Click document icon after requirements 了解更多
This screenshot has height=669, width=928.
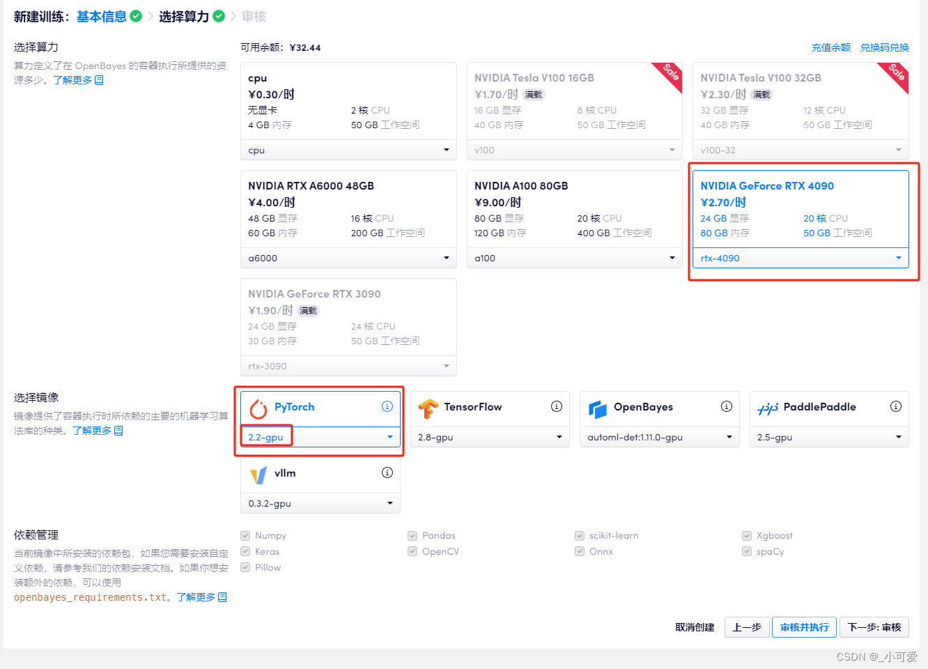tap(222, 597)
